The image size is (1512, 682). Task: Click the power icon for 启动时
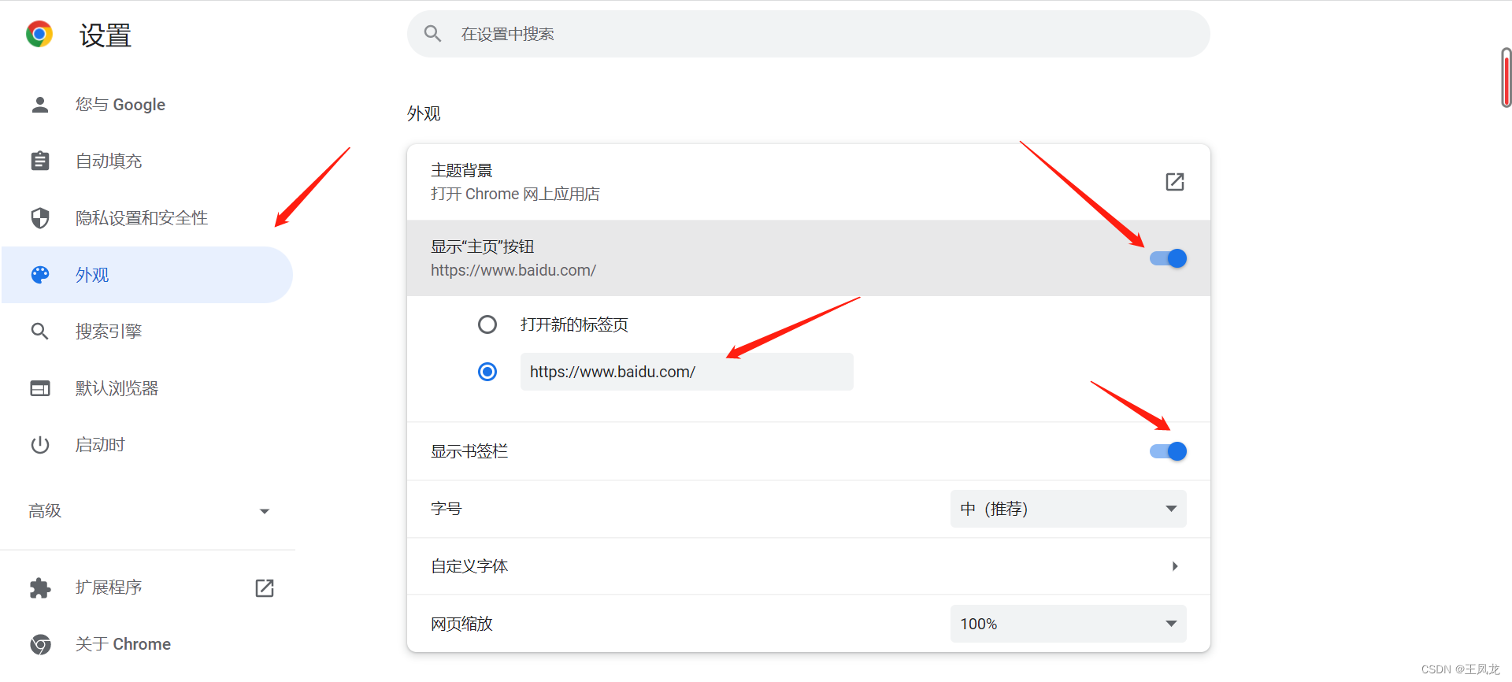click(40, 445)
